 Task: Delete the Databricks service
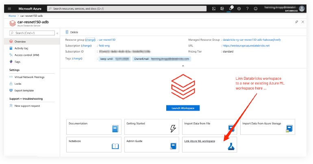pyautogui.click(x=72, y=32)
